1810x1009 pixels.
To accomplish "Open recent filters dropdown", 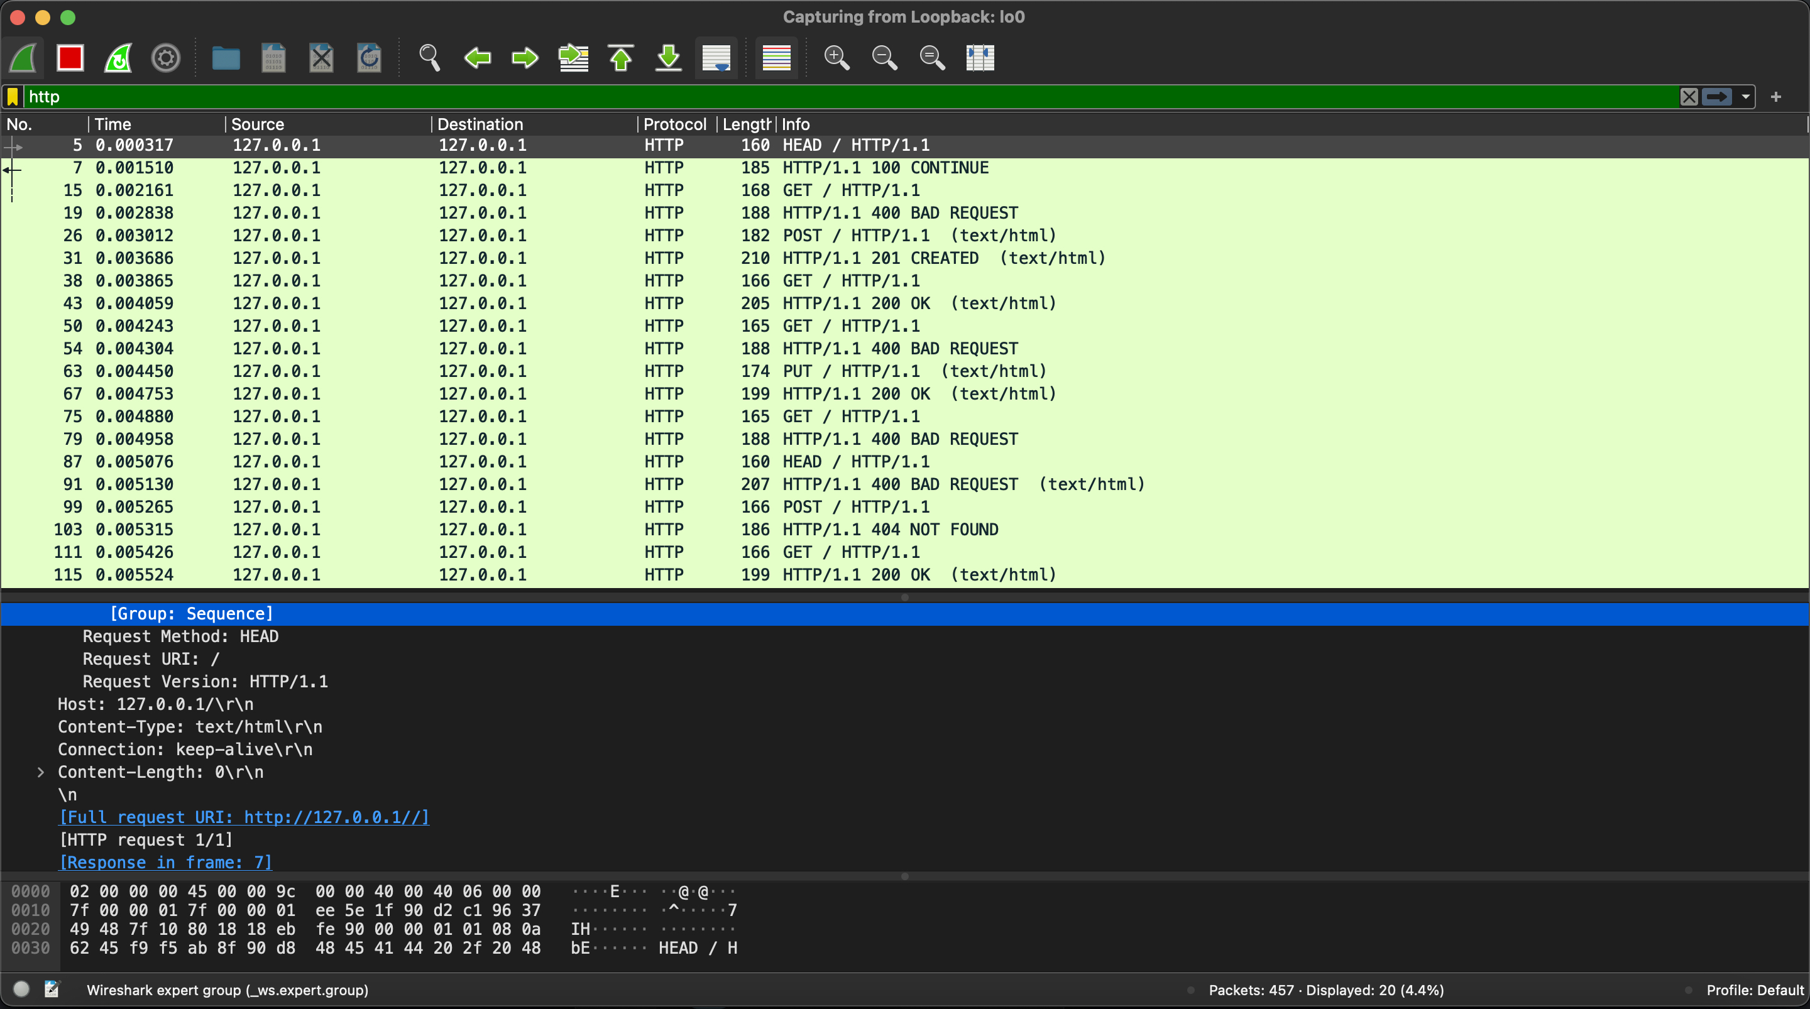I will (x=1745, y=97).
